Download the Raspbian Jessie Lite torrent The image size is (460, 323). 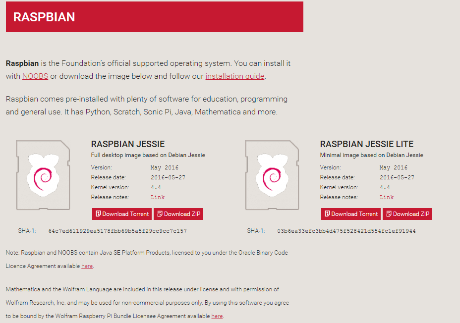pyautogui.click(x=351, y=214)
